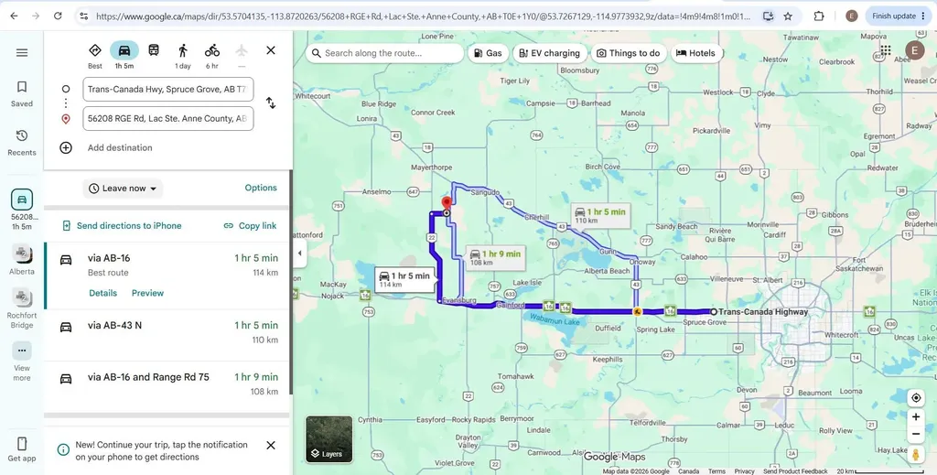Click the 110 km route map label
The width and height of the screenshot is (937, 475).
pyautogui.click(x=600, y=216)
